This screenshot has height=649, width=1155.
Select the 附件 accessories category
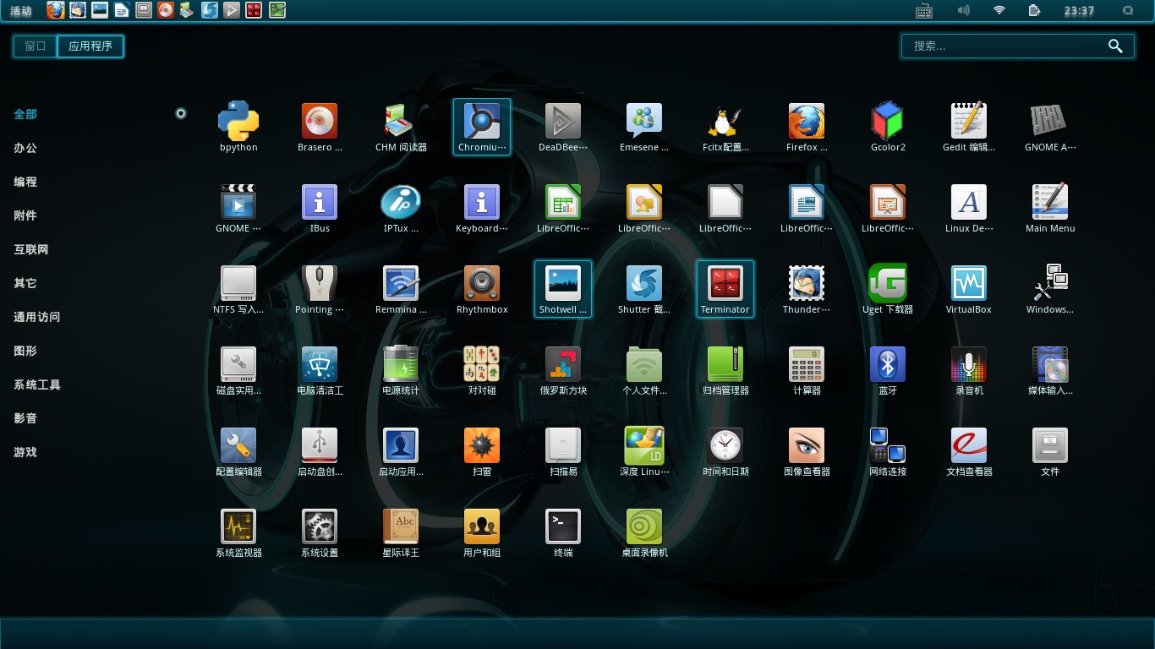pyautogui.click(x=25, y=215)
